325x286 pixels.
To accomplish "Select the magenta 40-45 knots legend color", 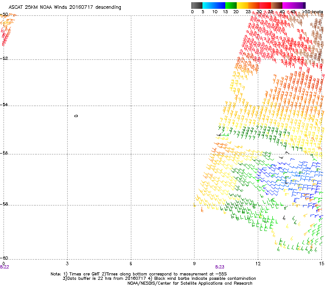I will [288, 5].
